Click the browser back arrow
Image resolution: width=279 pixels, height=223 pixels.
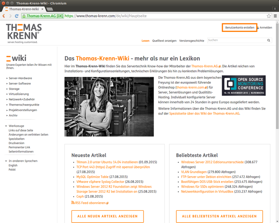(x=4, y=16)
